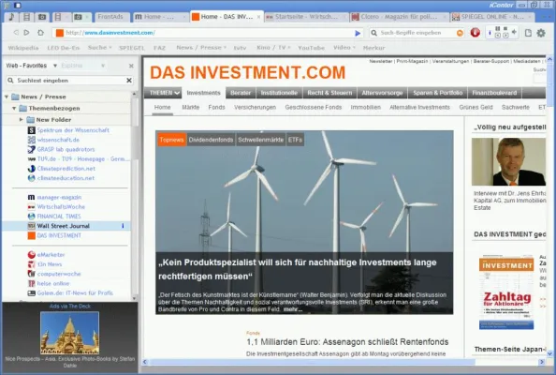
Task: Go forward with the forward arrow
Action: pyautogui.click(x=26, y=33)
